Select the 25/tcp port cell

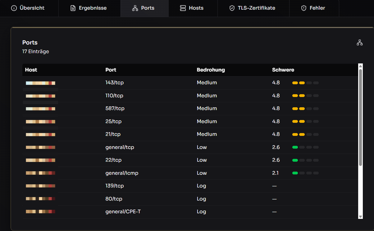pyautogui.click(x=113, y=121)
